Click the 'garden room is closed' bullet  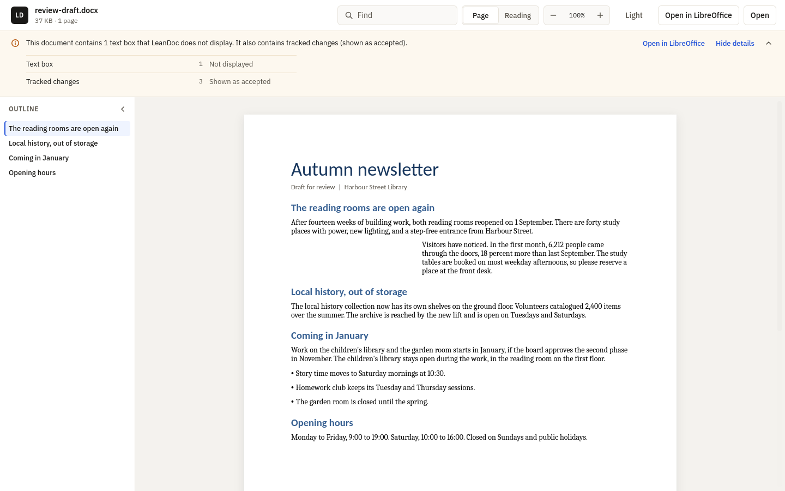click(x=360, y=402)
